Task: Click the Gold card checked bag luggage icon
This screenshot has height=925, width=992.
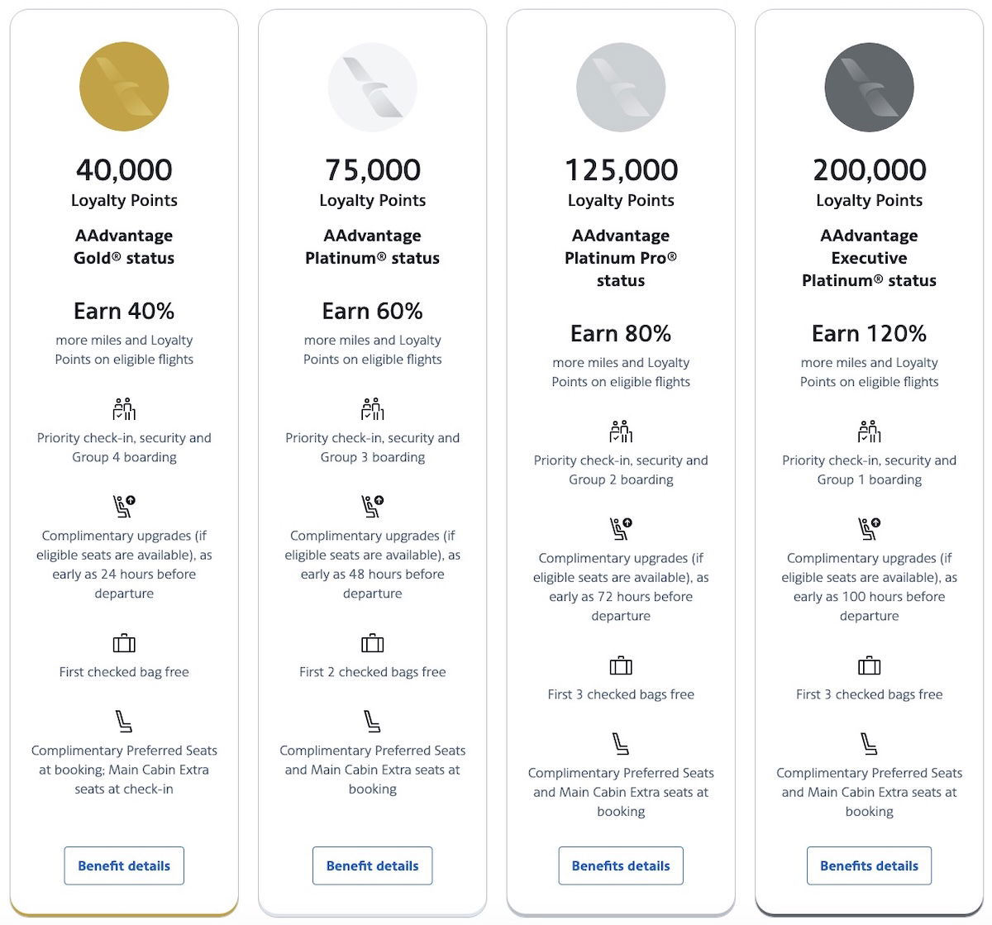Action: tap(124, 643)
